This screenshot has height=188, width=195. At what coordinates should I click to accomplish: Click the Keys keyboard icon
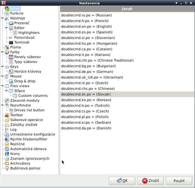point(7,67)
